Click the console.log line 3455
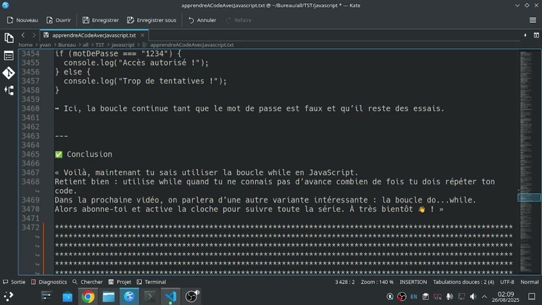 (x=136, y=63)
